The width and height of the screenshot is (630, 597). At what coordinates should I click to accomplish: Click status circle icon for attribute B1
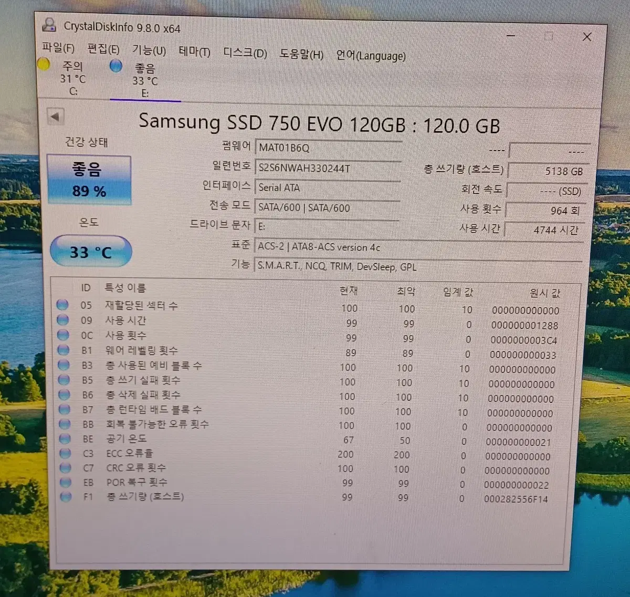coord(64,350)
